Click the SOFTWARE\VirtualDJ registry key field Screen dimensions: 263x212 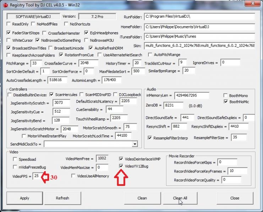(x=33, y=17)
